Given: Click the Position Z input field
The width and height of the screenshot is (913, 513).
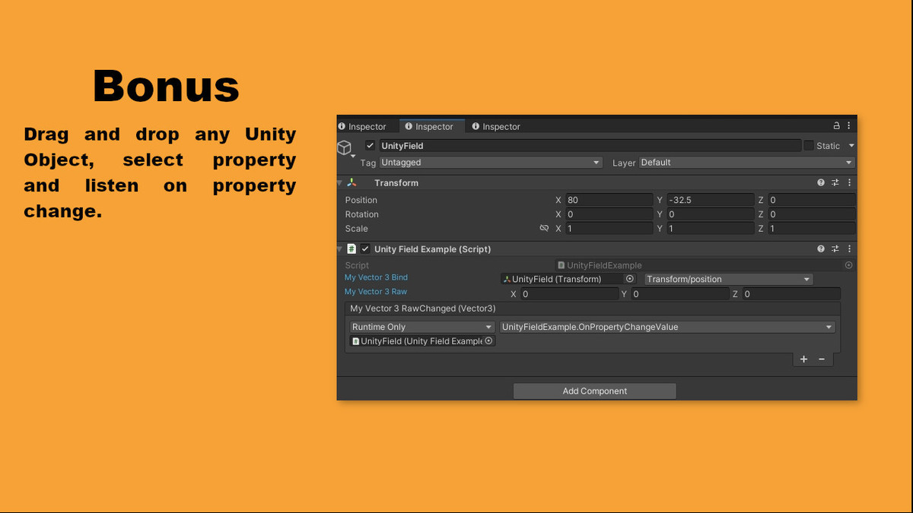Looking at the screenshot, I should 812,200.
